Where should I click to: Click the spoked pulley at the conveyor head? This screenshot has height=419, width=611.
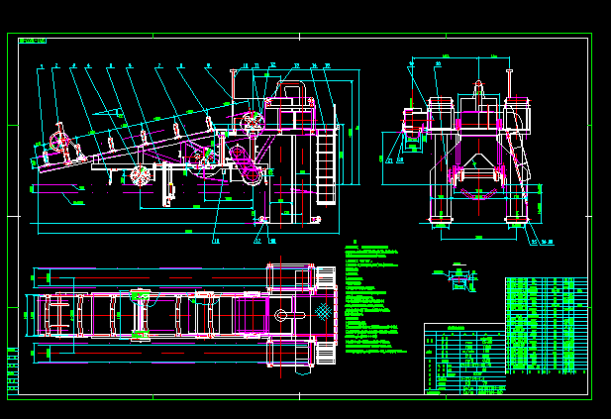(x=253, y=123)
